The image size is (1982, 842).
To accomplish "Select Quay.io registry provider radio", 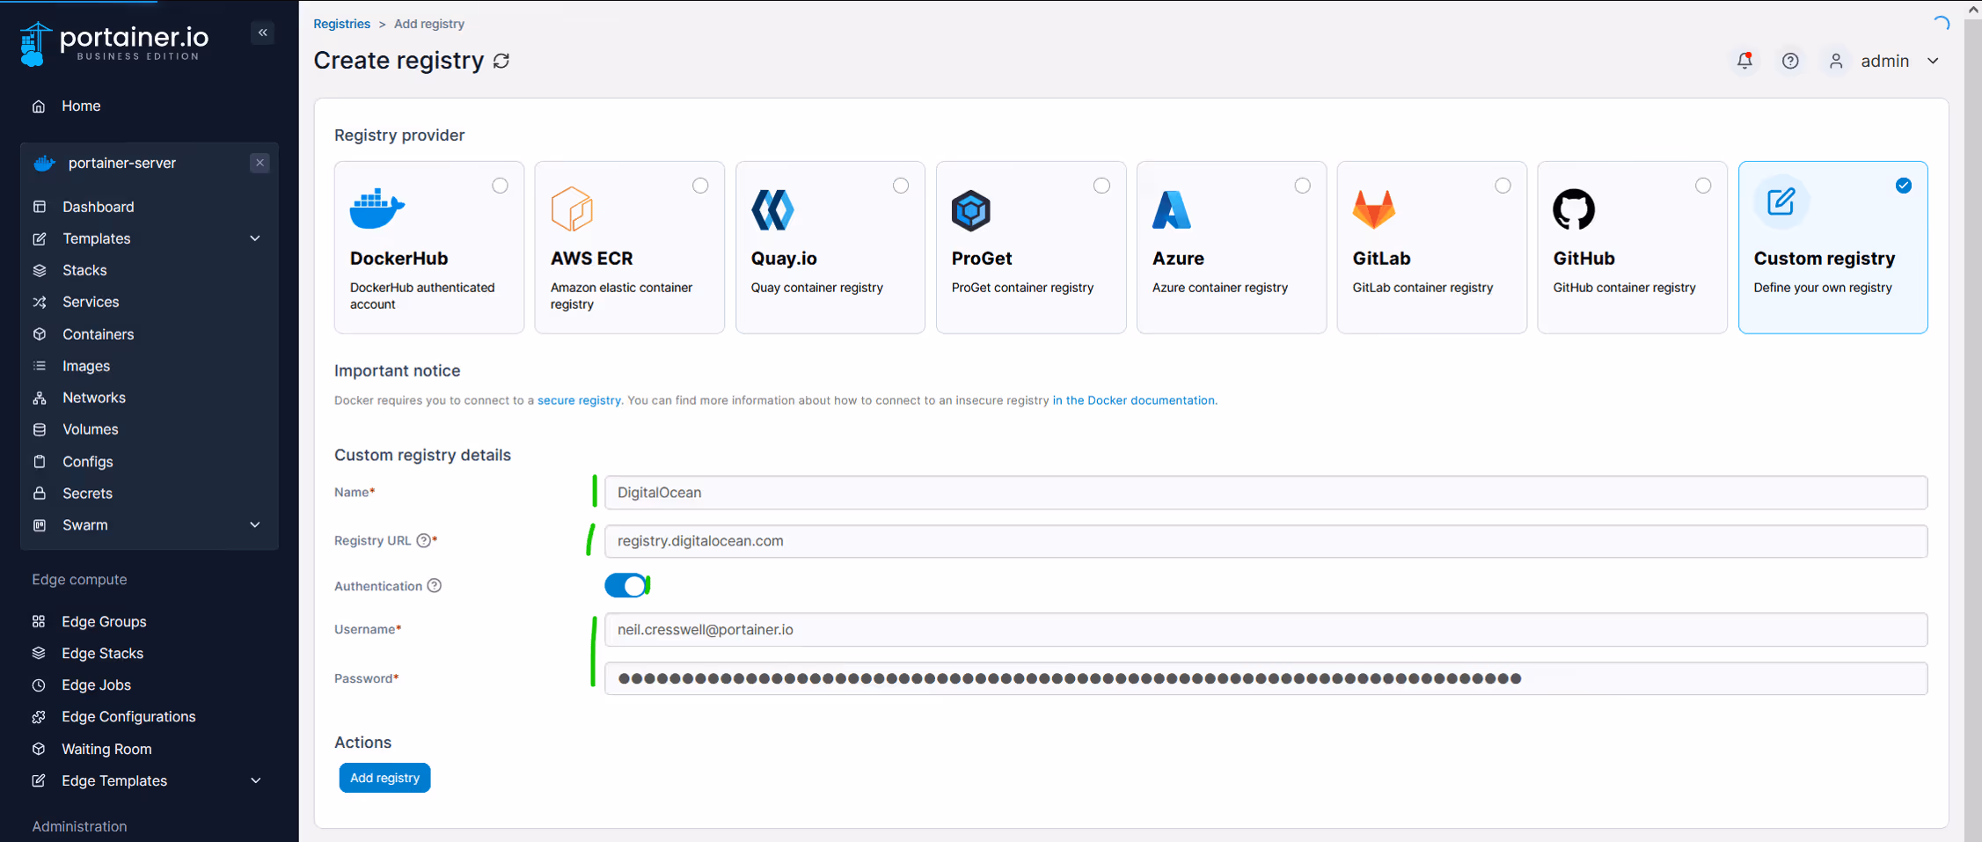I will 901,186.
